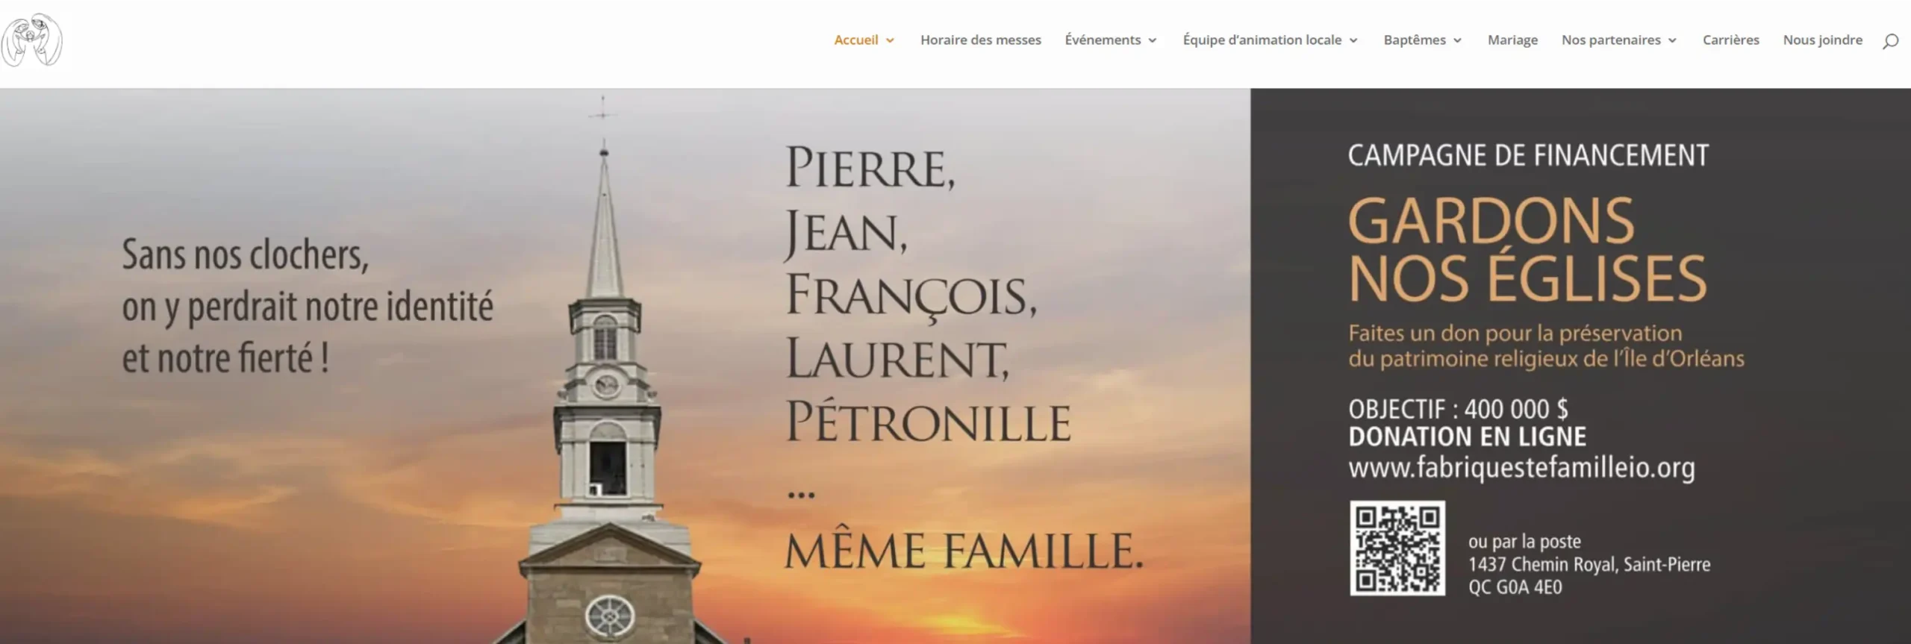This screenshot has height=644, width=1911.
Task: Open the Horaire des messes page
Action: point(980,40)
